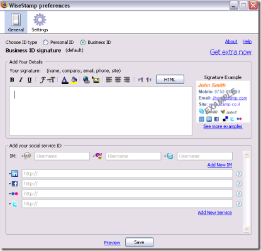The height and width of the screenshot is (251, 261).
Task: Click the Save button
Action: pyautogui.click(x=140, y=242)
